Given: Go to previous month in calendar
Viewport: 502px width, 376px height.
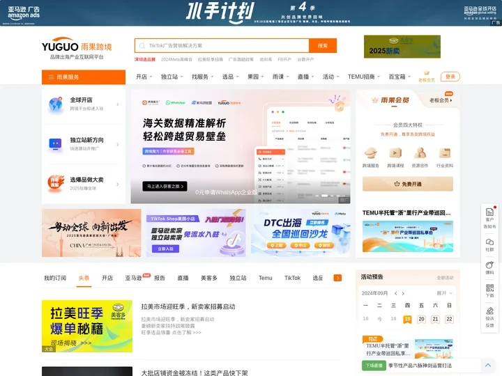Looking at the screenshot, I should click(x=396, y=293).
